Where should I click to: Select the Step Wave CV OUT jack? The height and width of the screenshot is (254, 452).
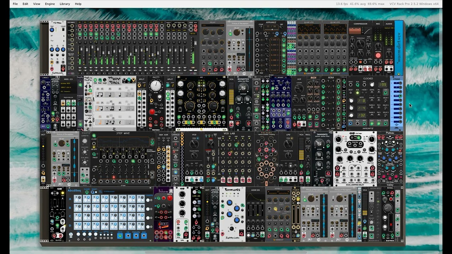pos(152,142)
